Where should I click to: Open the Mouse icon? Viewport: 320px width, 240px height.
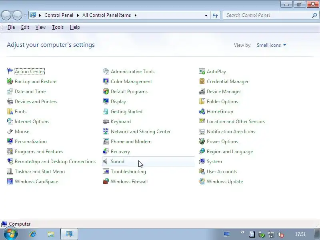(10, 132)
